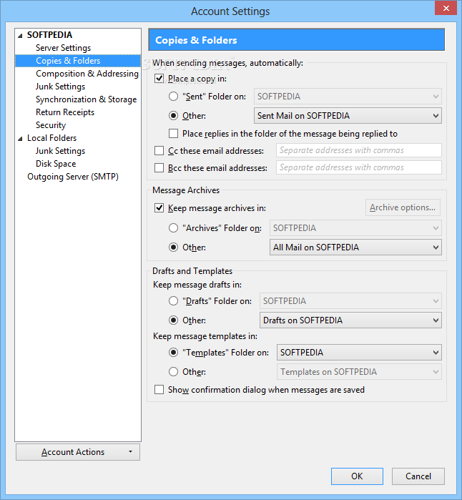Open Outgoing Server (SMTP) settings
462x500 pixels.
pos(73,177)
